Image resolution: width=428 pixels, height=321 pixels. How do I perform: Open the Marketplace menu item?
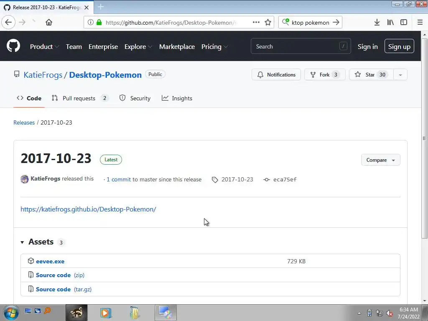click(177, 47)
